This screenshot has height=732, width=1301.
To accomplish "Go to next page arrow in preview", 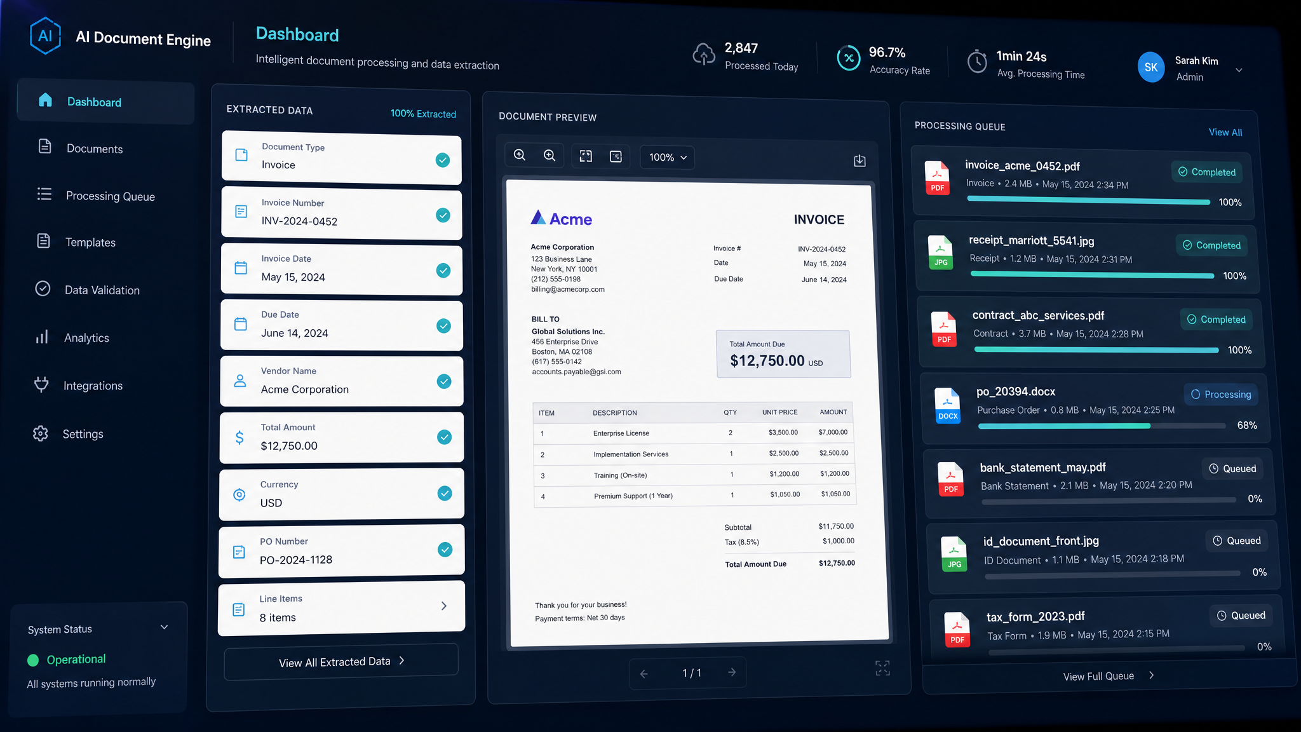I will tap(732, 672).
